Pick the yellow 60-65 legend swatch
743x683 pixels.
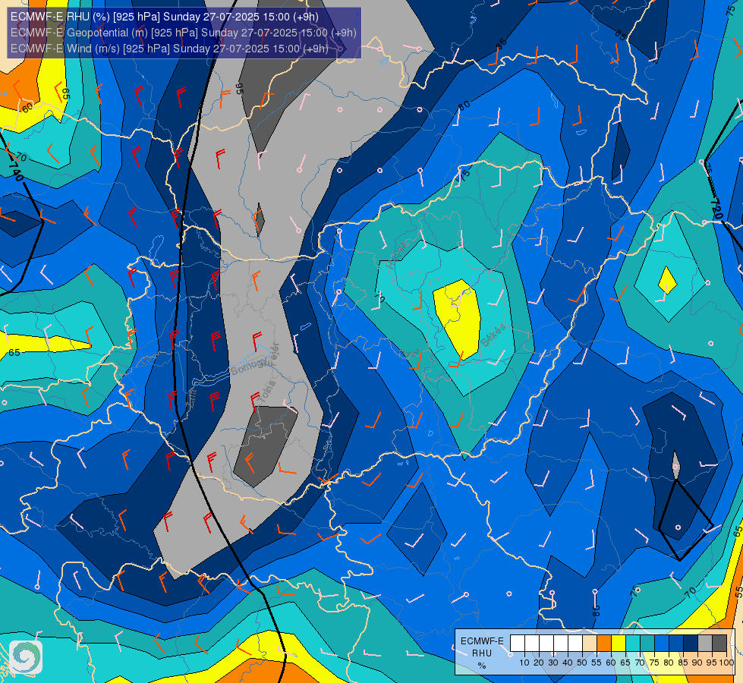click(619, 643)
